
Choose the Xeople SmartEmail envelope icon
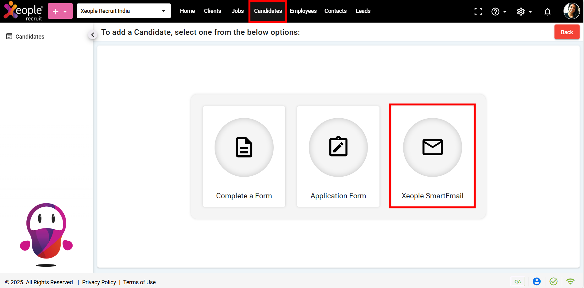(x=432, y=147)
